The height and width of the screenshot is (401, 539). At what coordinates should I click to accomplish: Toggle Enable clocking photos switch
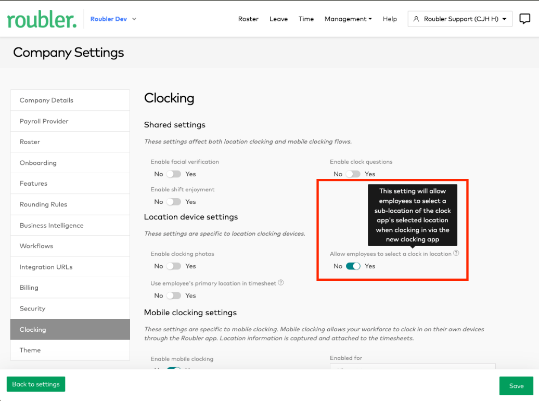(174, 266)
